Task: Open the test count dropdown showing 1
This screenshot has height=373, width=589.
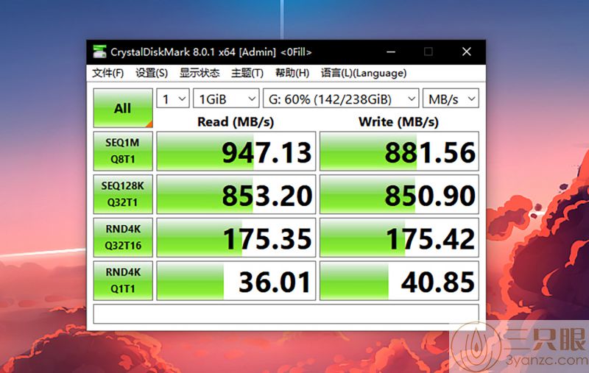Action: click(x=173, y=99)
